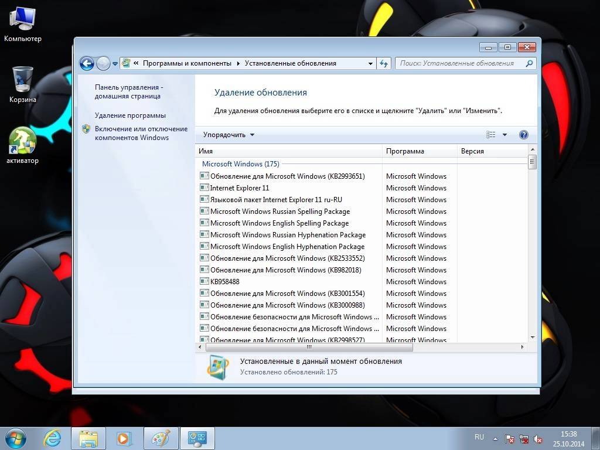Screen dimensions: 600x450
Task: Click vertical scrollbar down arrow
Action: (x=532, y=337)
